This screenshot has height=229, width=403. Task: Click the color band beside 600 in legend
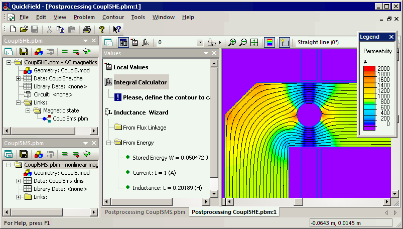pos(369,107)
